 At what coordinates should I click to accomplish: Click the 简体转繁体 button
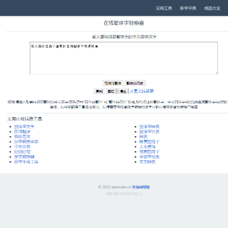(113, 83)
